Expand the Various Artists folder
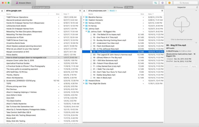The width and height of the screenshot is (199, 127). tap(84, 23)
